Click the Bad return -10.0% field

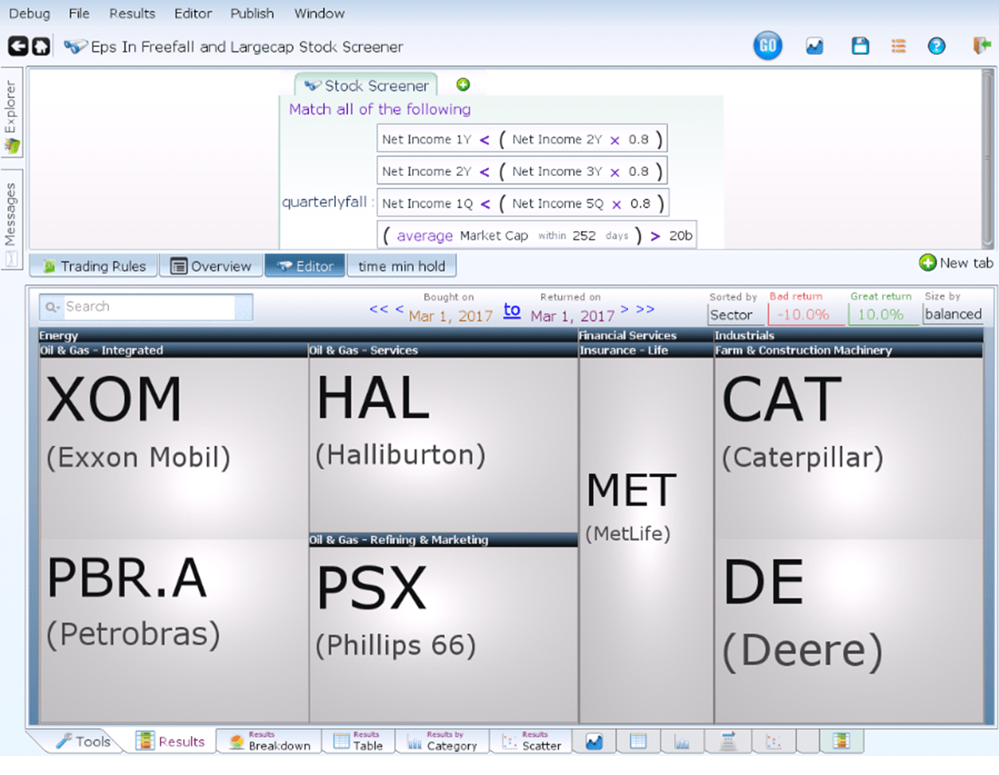point(806,315)
